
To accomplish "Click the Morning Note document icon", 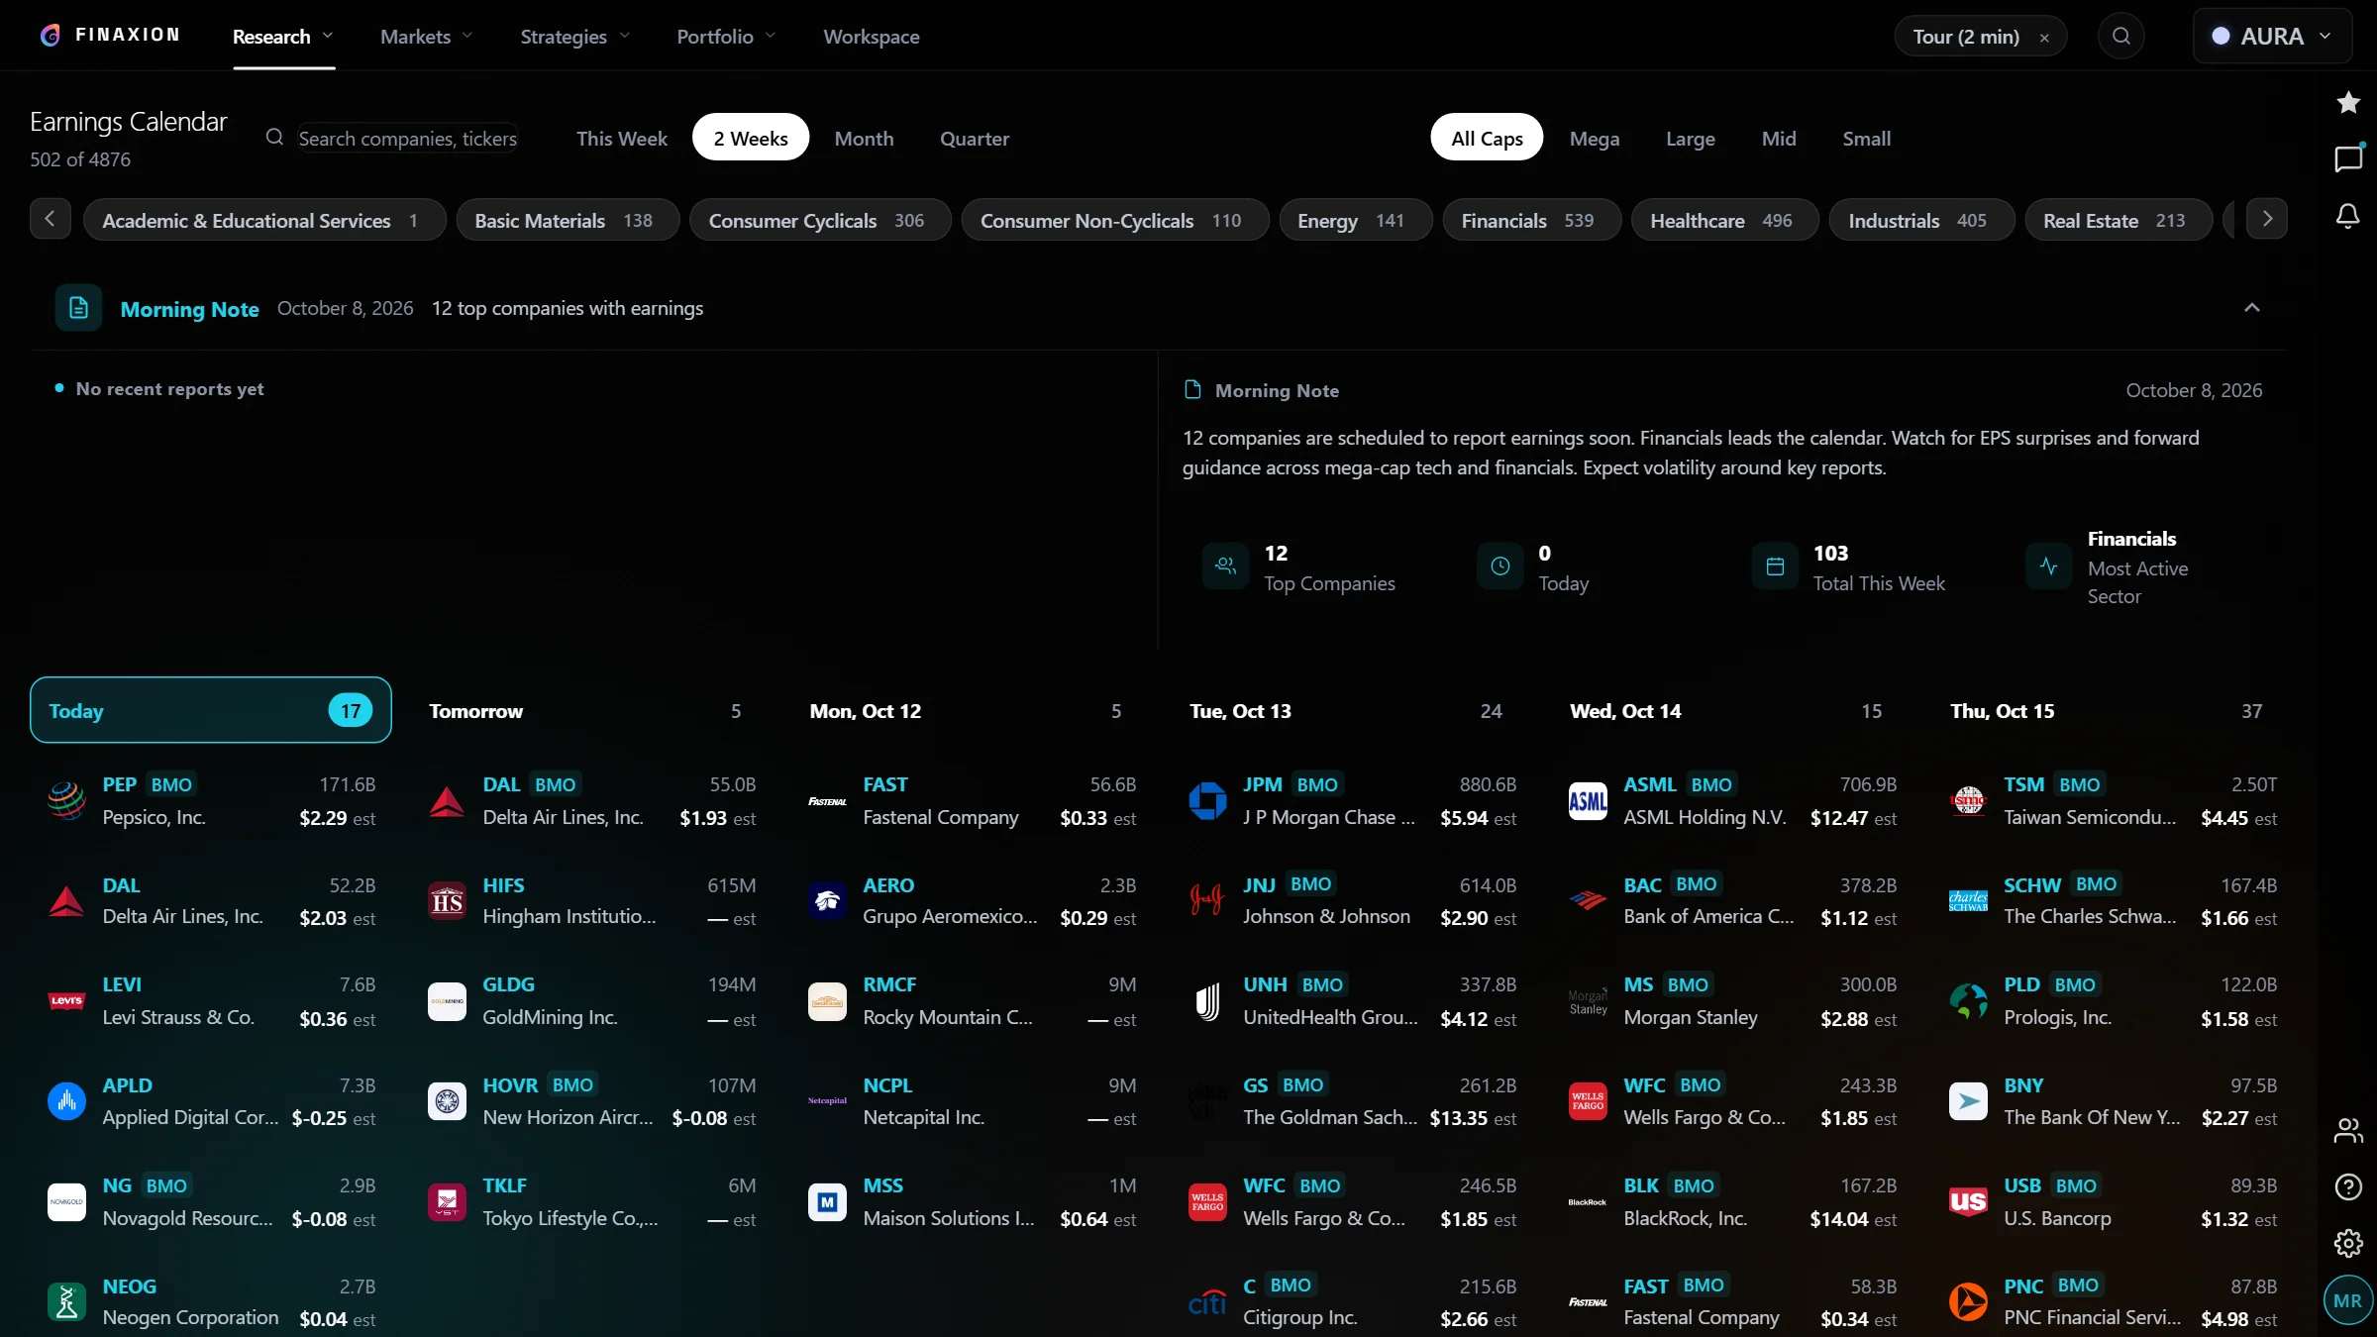I will coord(78,308).
